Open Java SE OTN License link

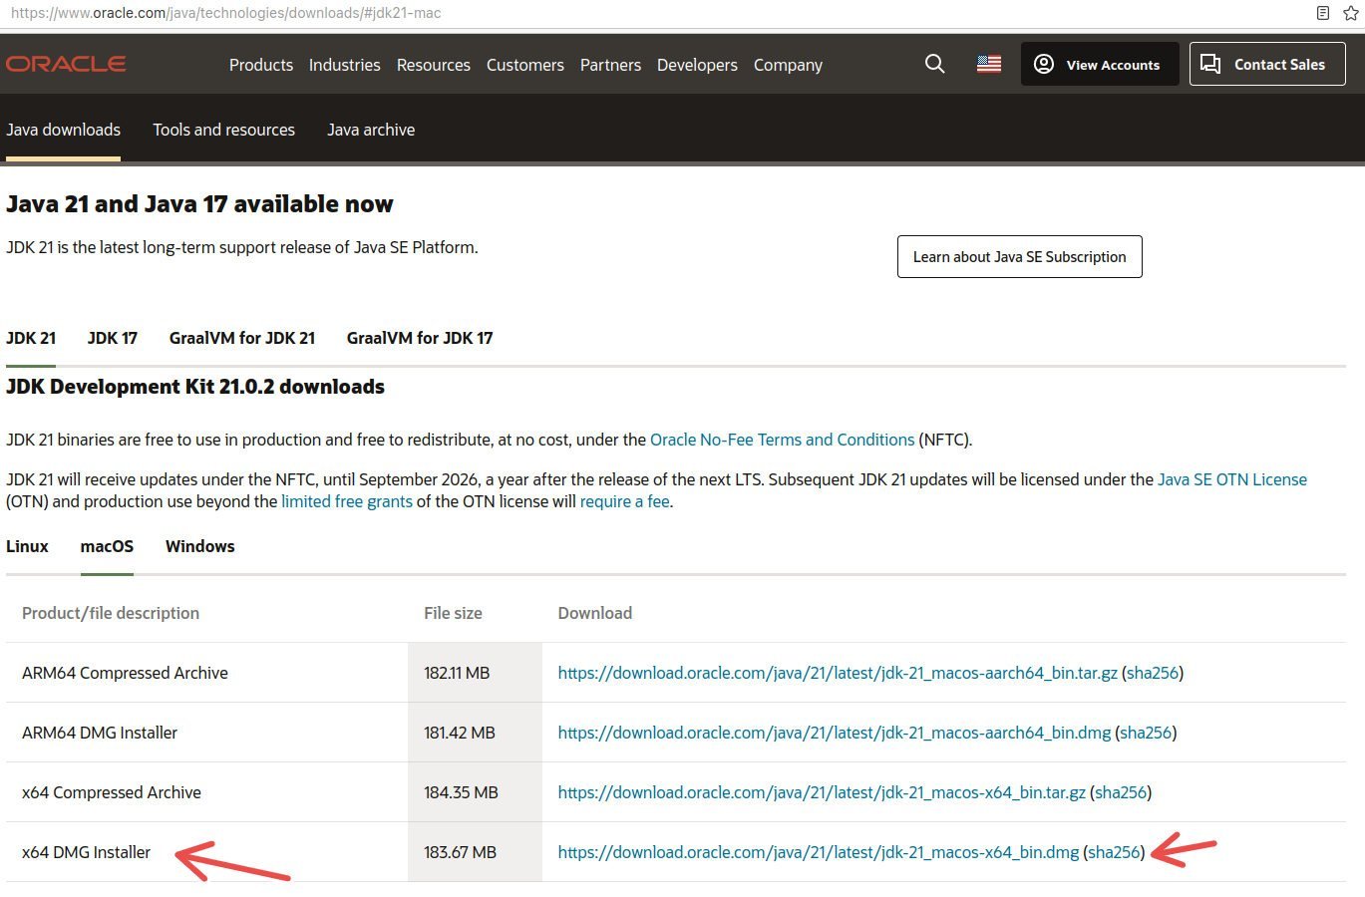[x=1232, y=479]
